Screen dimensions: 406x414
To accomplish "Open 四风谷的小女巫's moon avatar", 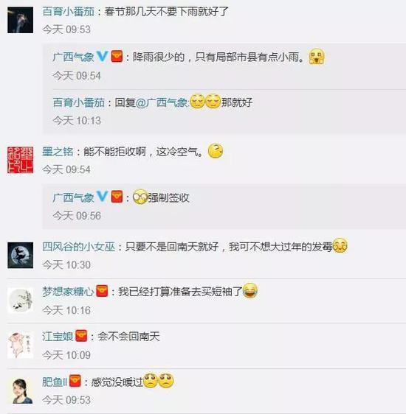I will (x=21, y=255).
